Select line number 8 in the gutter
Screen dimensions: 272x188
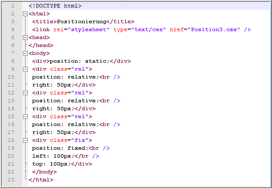tap(13, 61)
